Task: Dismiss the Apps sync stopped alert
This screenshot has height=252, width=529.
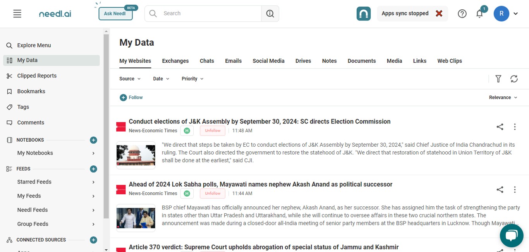Action: click(439, 14)
